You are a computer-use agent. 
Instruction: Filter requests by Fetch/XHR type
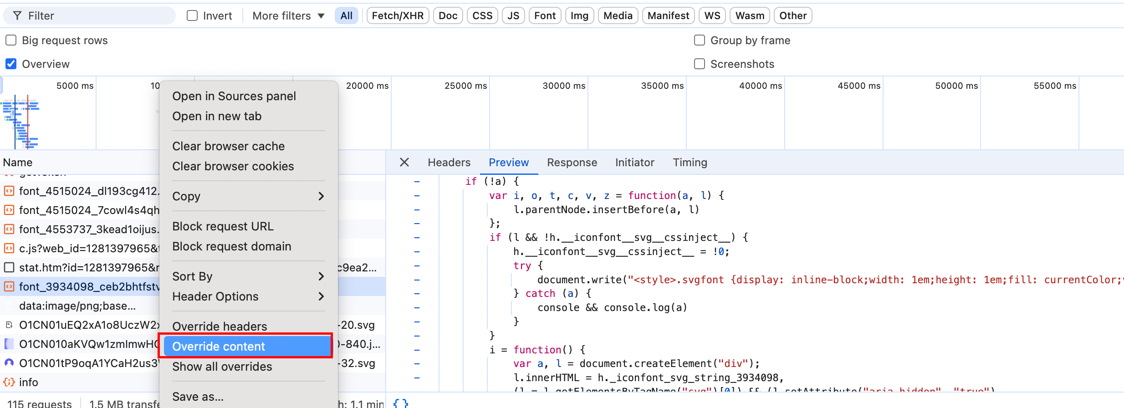pyautogui.click(x=397, y=16)
